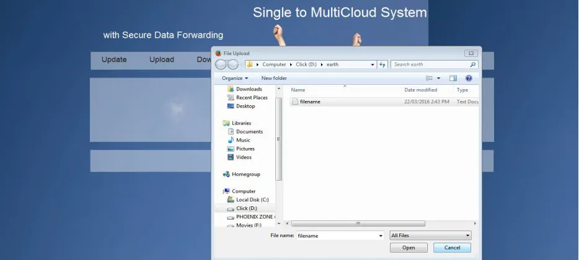Click the Open button
The image size is (579, 260).
[x=409, y=248]
